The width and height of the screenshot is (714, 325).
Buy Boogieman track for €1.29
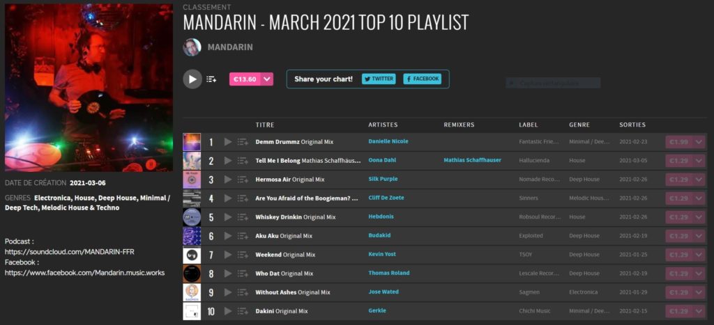click(679, 198)
